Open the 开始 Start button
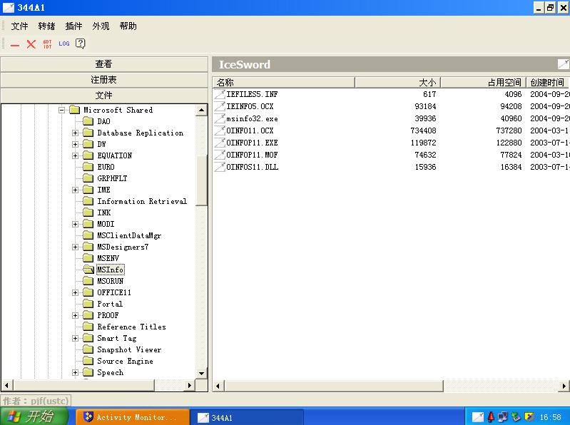This screenshot has width=570, height=425. click(x=34, y=416)
